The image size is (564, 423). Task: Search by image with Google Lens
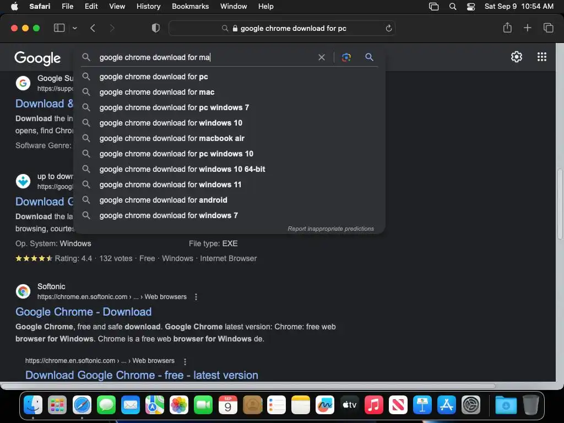click(346, 57)
